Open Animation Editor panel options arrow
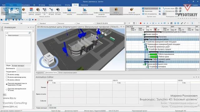This screenshot has height=112, width=200. (194, 77)
